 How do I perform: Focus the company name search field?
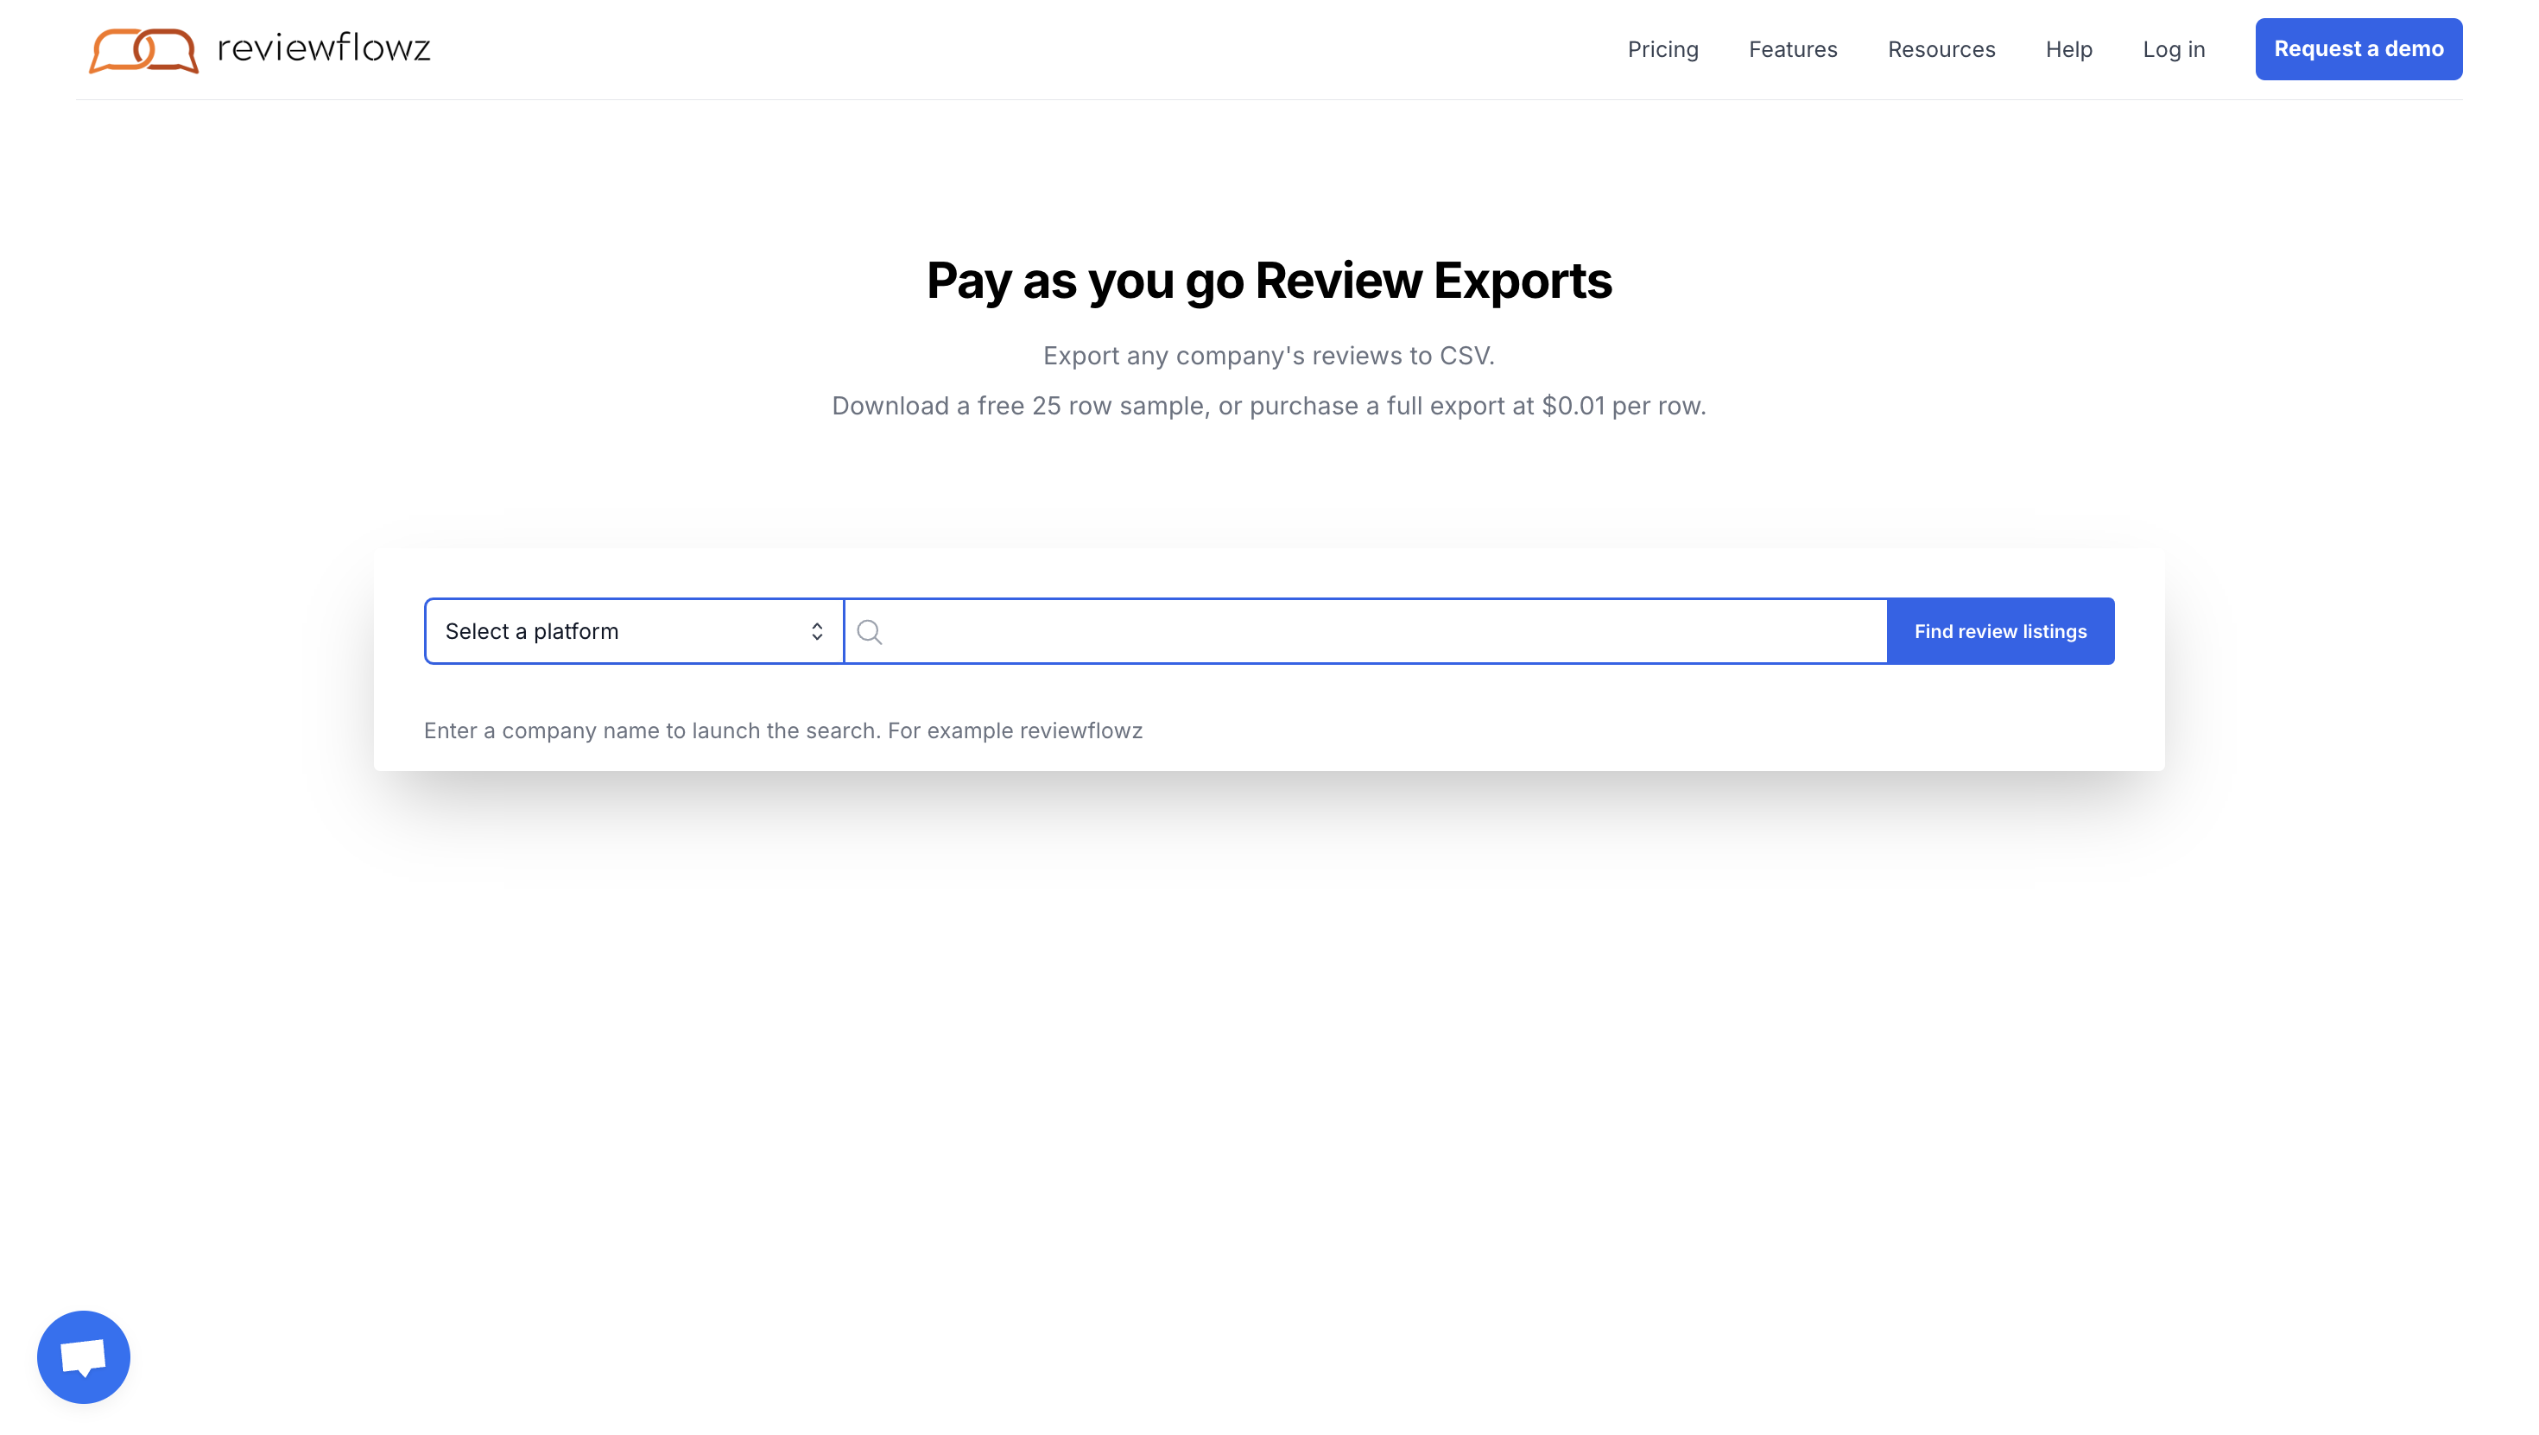coord(1365,631)
